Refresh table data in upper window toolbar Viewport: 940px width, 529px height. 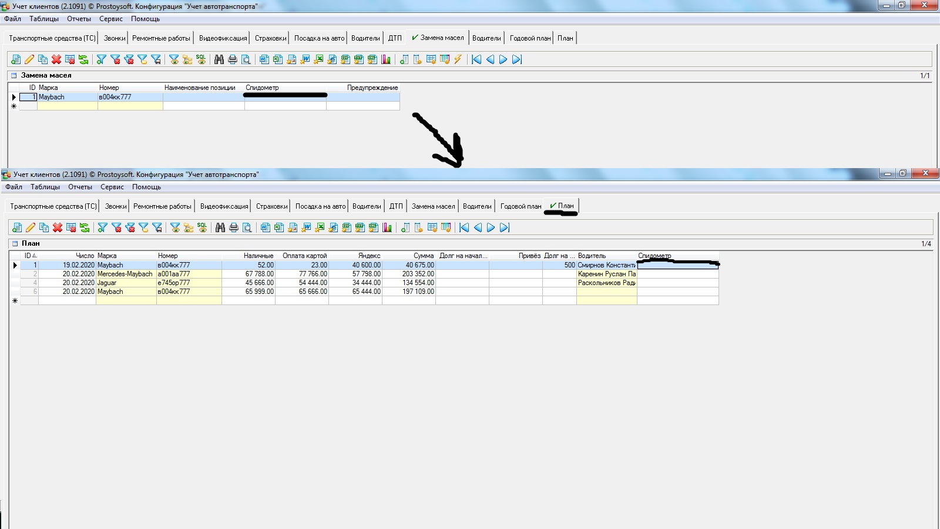pos(83,59)
